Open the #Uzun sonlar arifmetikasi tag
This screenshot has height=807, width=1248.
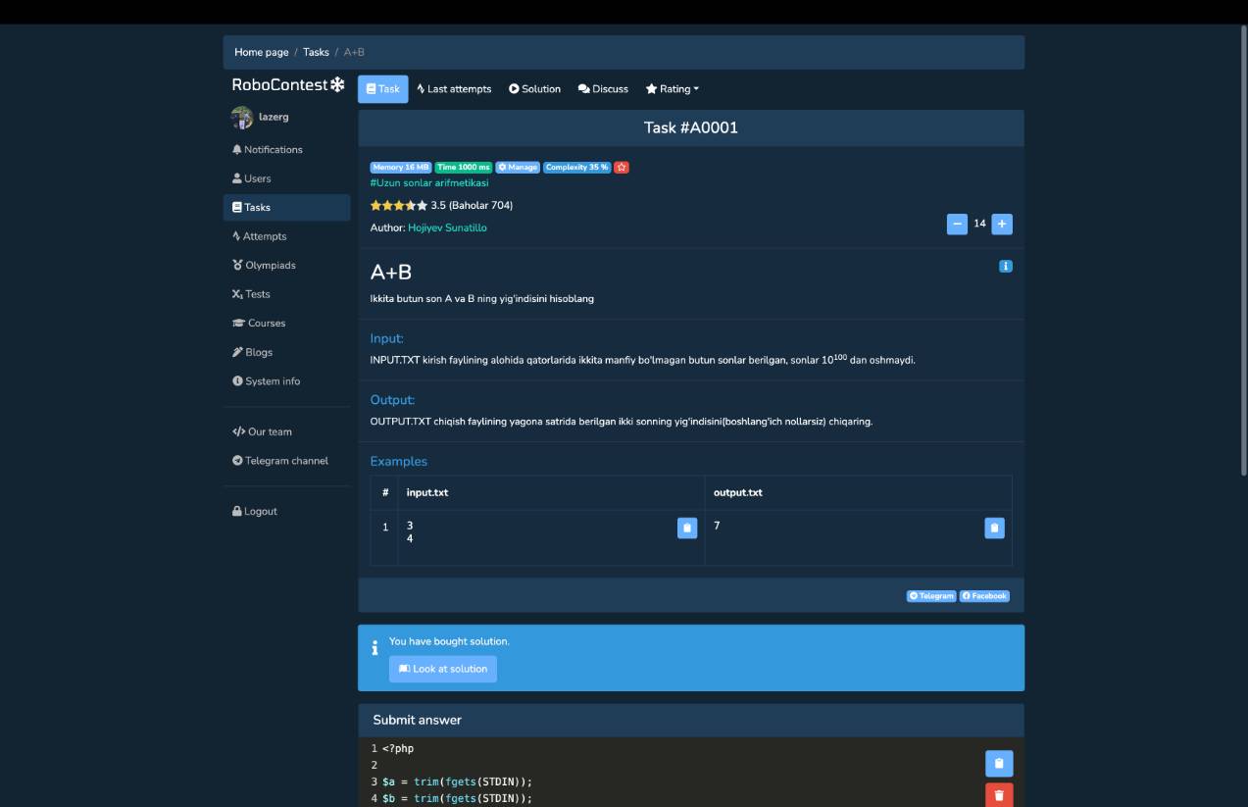point(428,182)
